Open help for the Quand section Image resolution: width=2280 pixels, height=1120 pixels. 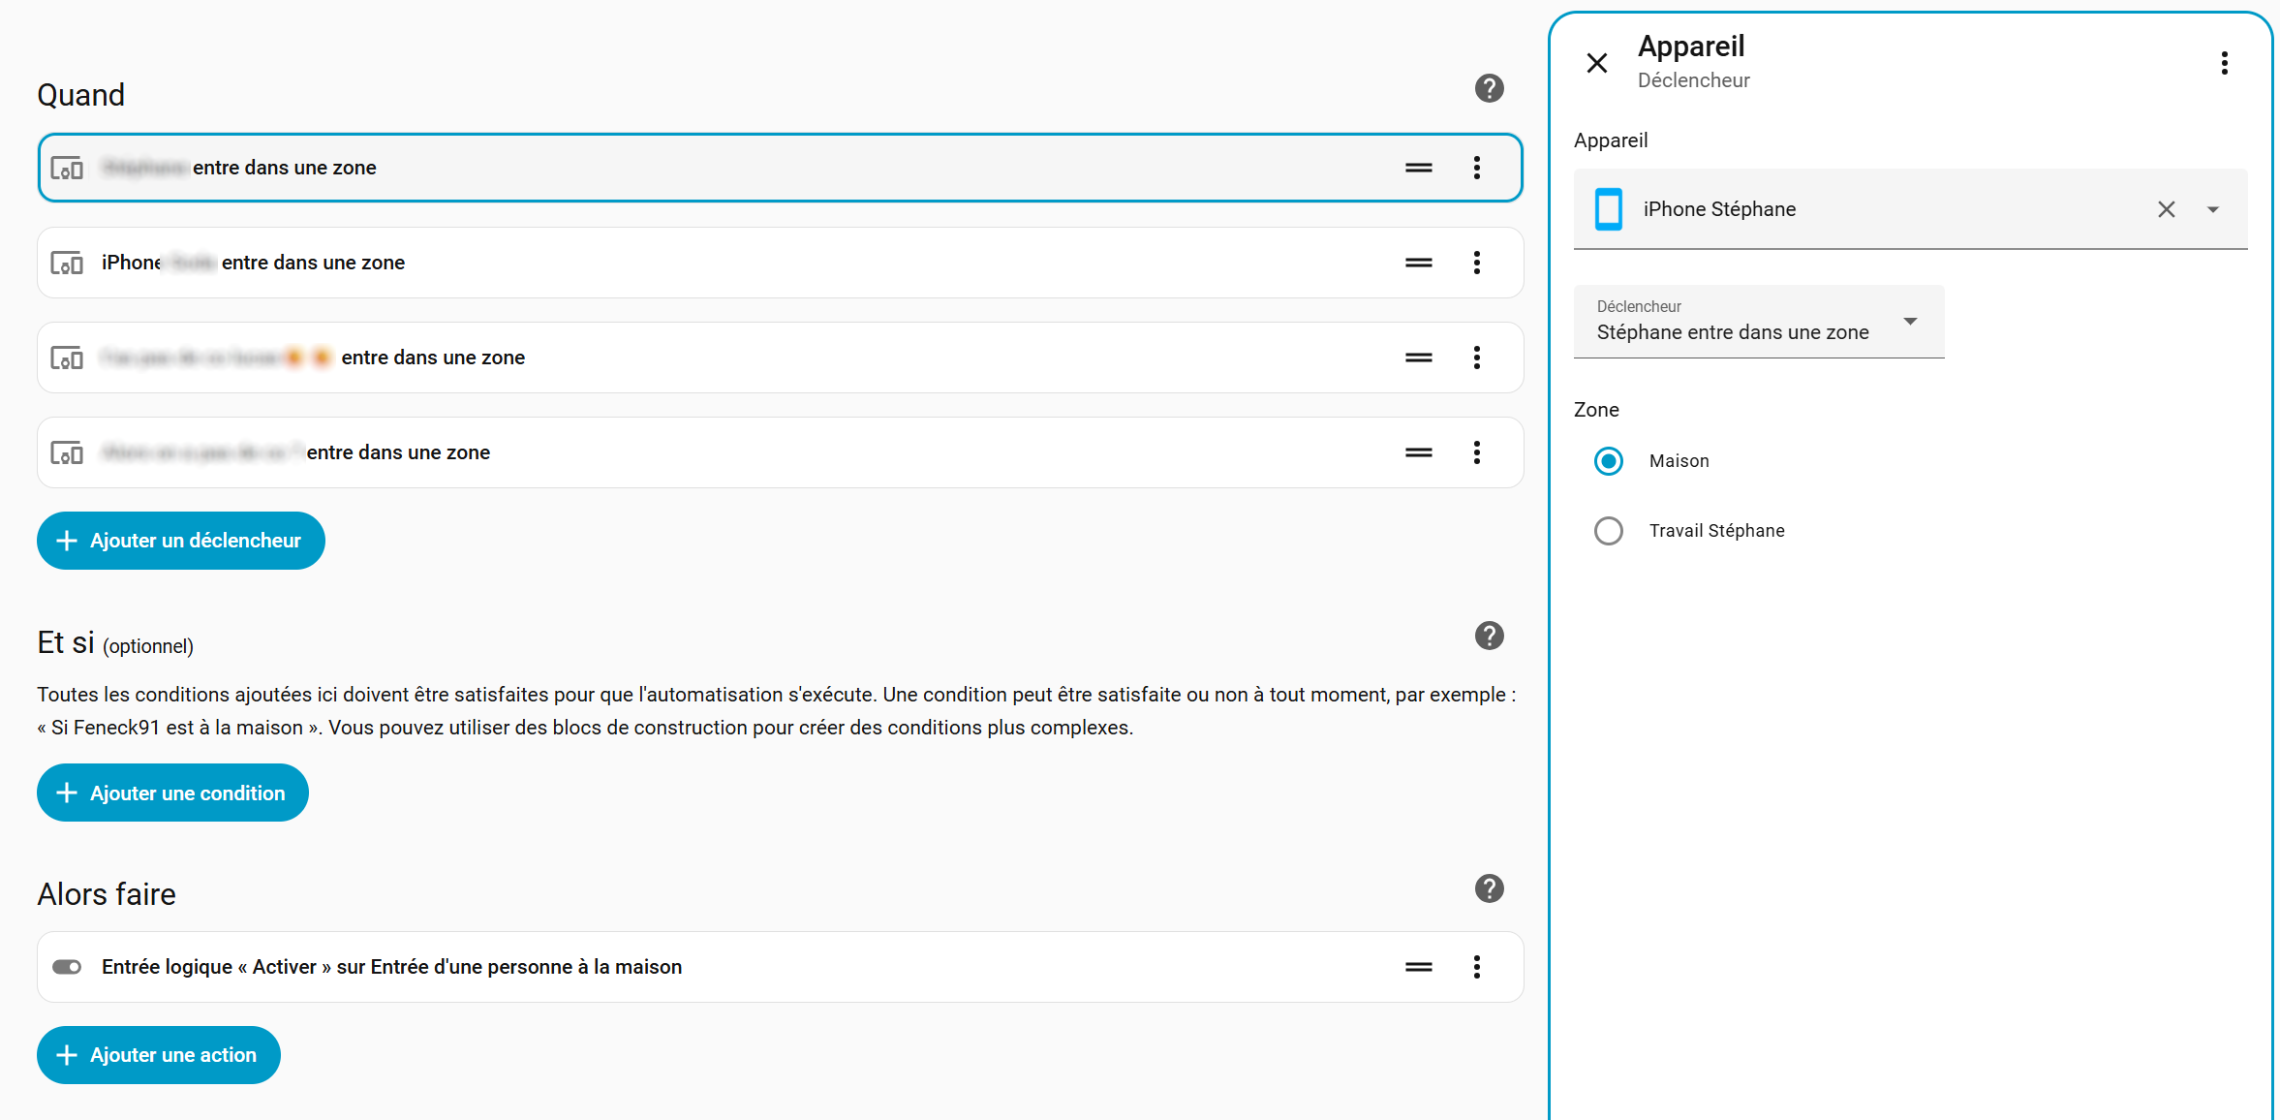click(1489, 88)
